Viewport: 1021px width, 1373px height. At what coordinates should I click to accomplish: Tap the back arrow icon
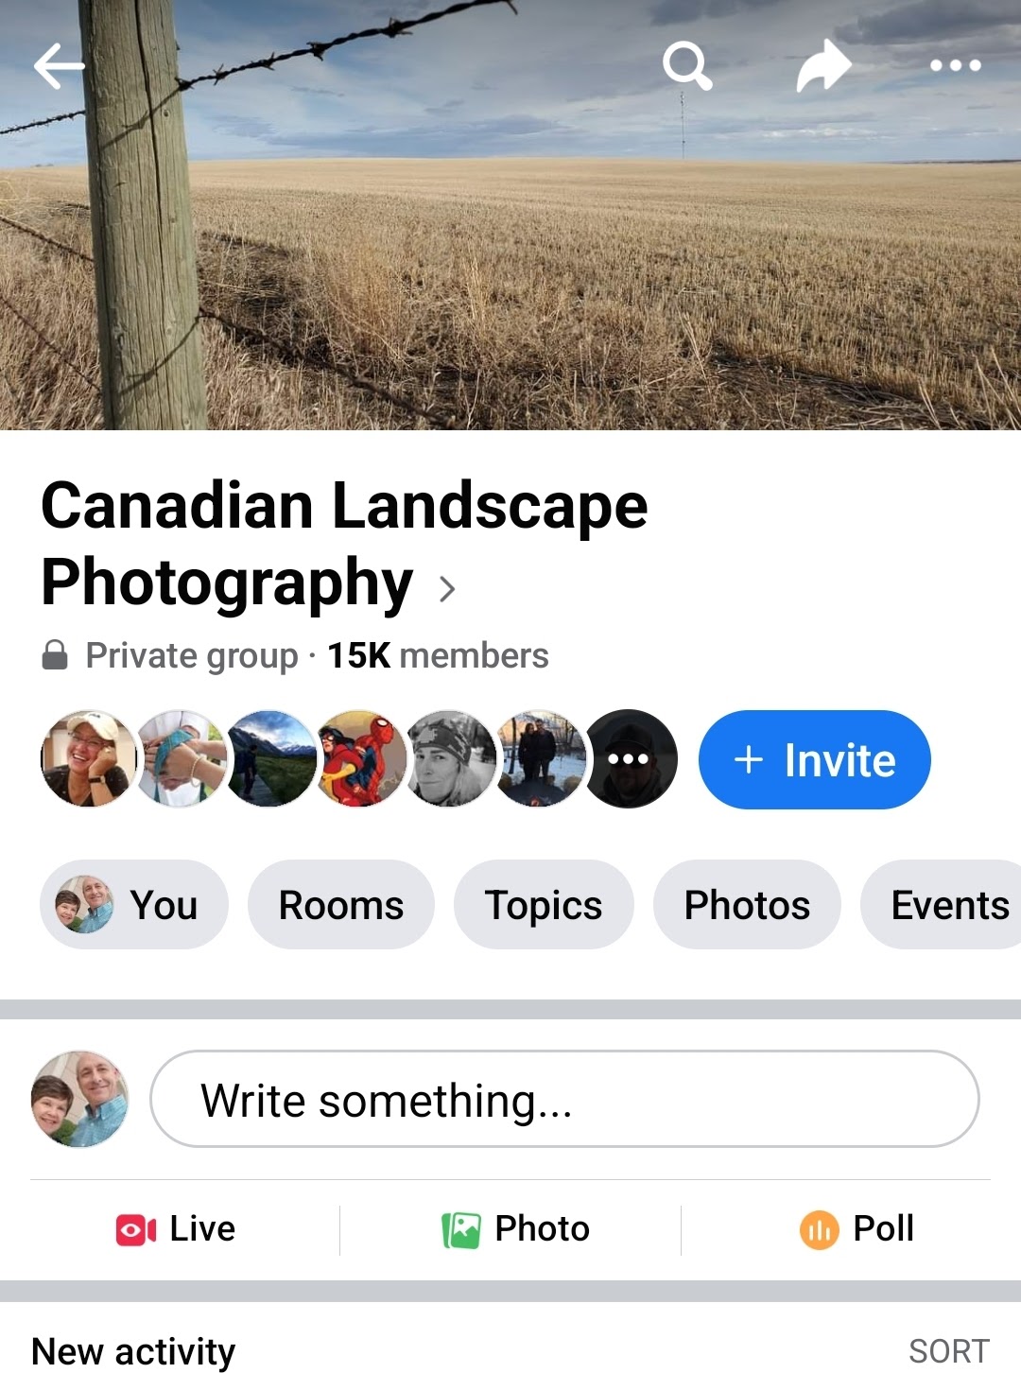coord(59,66)
